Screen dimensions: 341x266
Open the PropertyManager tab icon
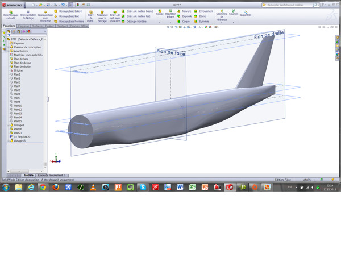click(x=14, y=31)
